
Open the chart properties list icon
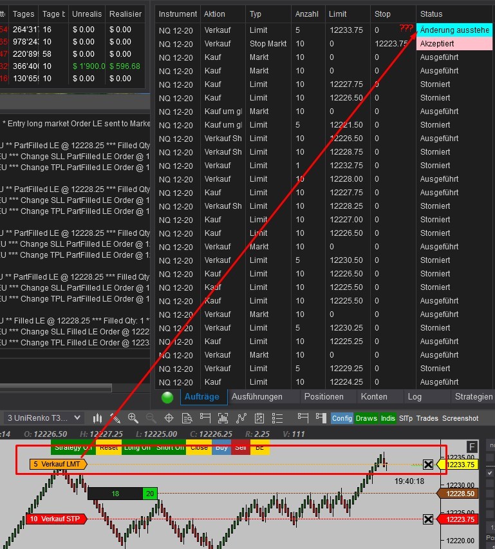277,418
